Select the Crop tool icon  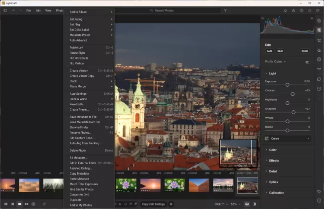(319, 40)
